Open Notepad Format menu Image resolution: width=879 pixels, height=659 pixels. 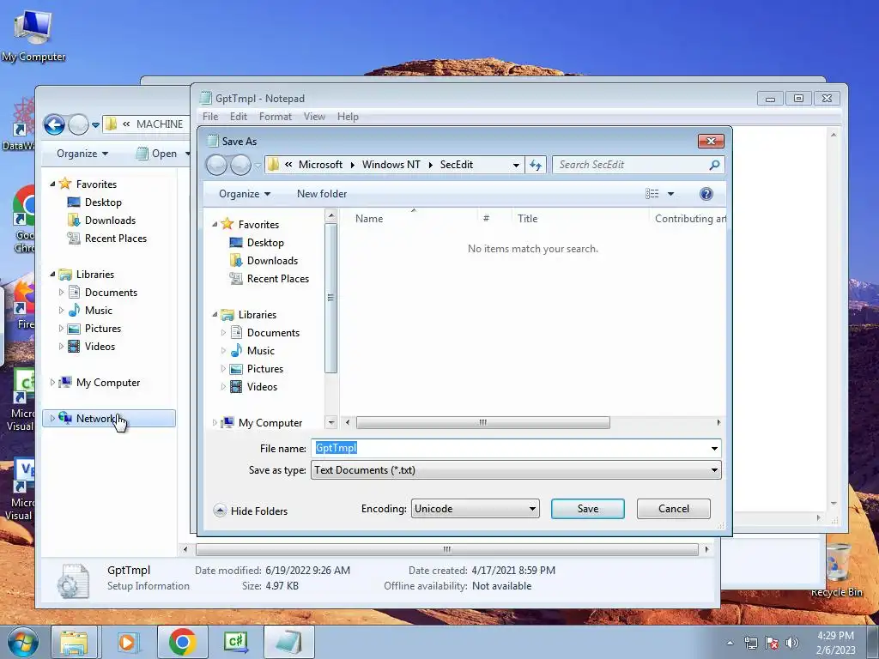[276, 117]
